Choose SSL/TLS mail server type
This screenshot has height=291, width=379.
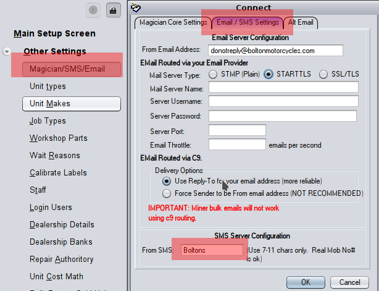click(323, 74)
